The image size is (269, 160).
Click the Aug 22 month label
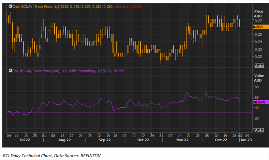(64, 140)
